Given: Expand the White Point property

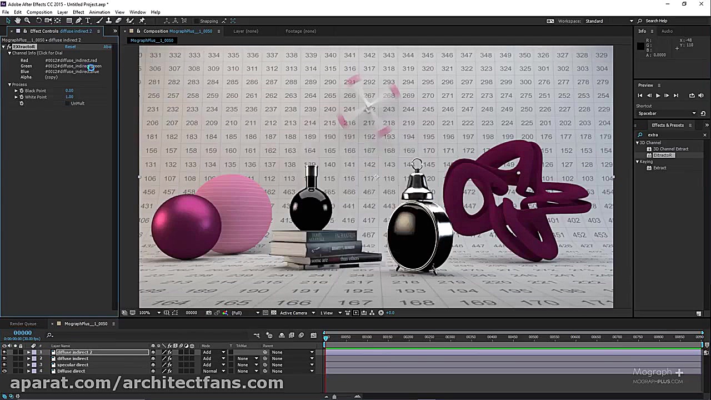Looking at the screenshot, I should coord(16,97).
